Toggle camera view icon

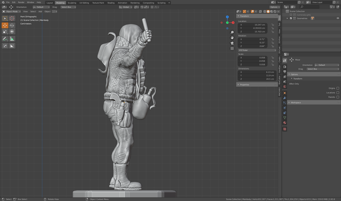[x=232, y=43]
